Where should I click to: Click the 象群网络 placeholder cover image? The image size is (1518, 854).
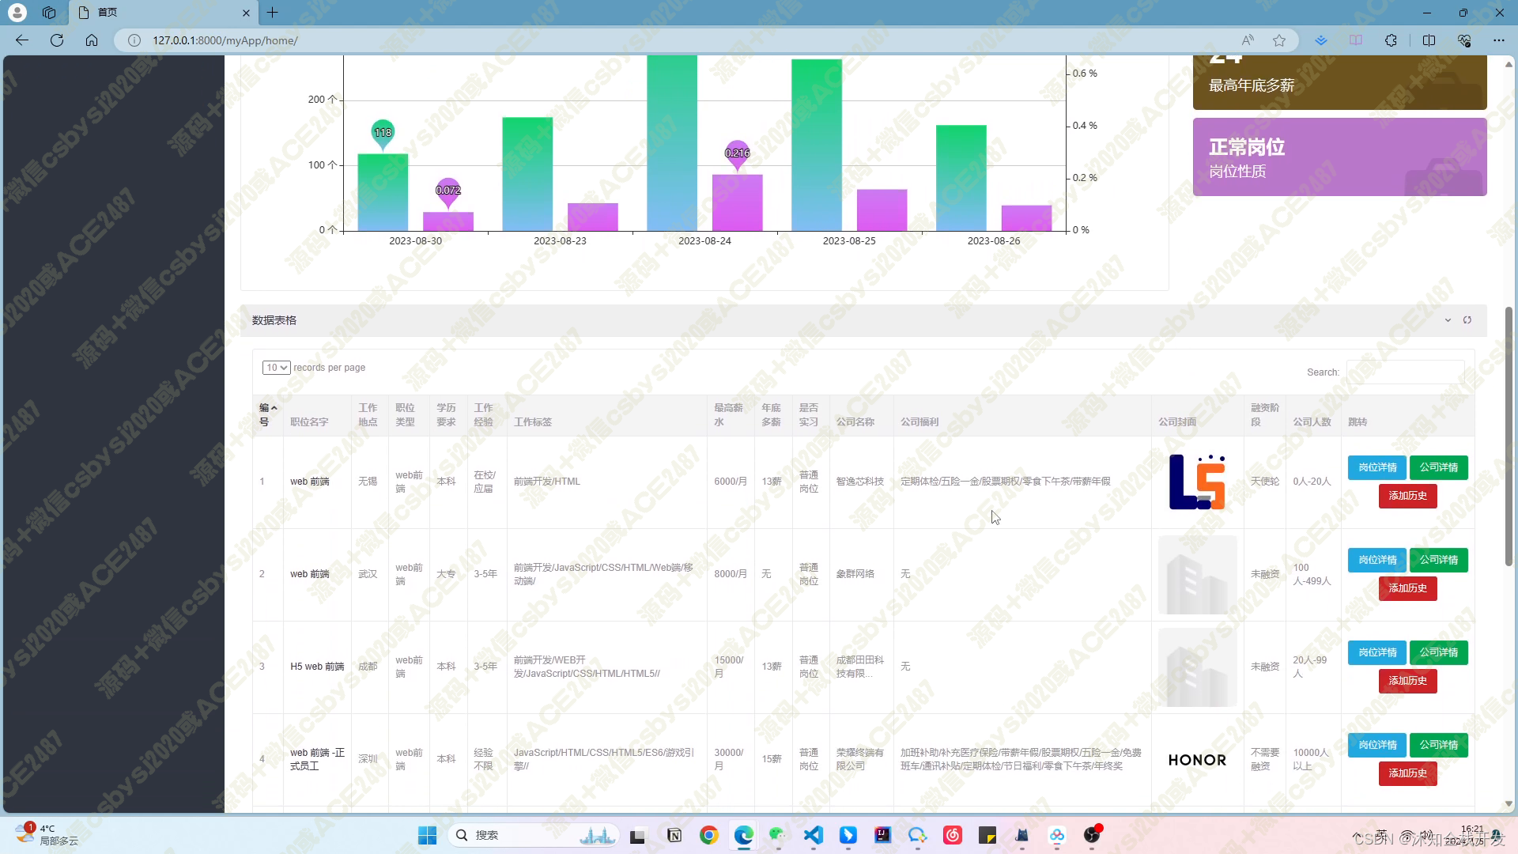[x=1197, y=575]
